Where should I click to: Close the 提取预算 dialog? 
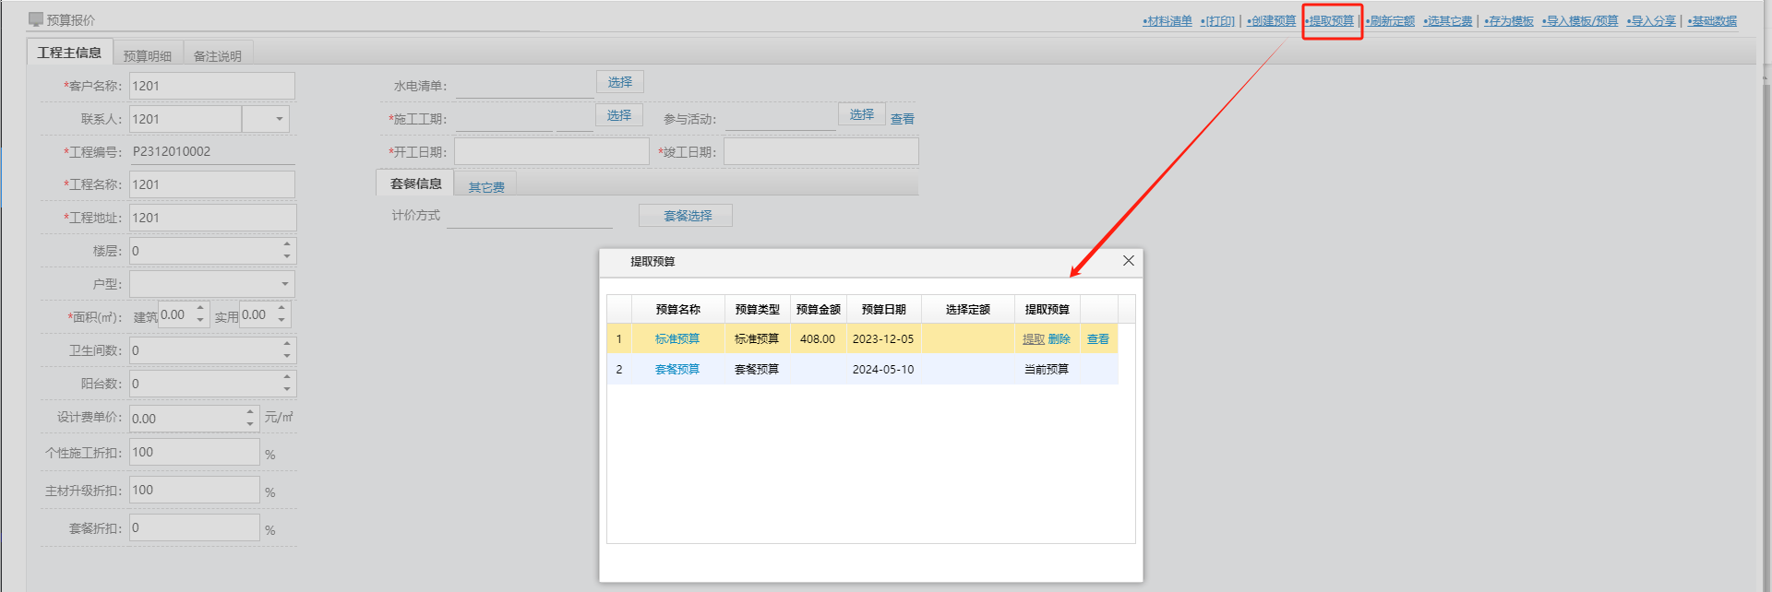1128,261
